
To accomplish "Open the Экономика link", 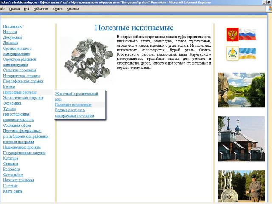I will (x=12, y=103).
